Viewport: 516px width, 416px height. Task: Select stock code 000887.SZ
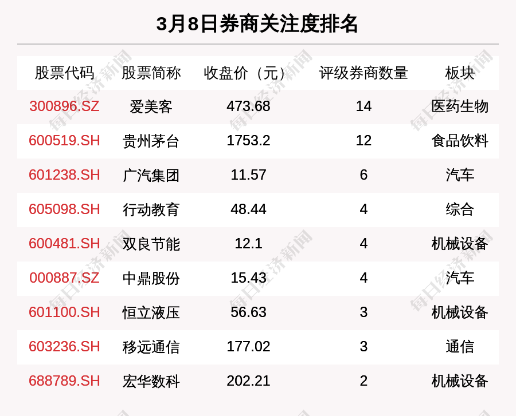pos(64,278)
